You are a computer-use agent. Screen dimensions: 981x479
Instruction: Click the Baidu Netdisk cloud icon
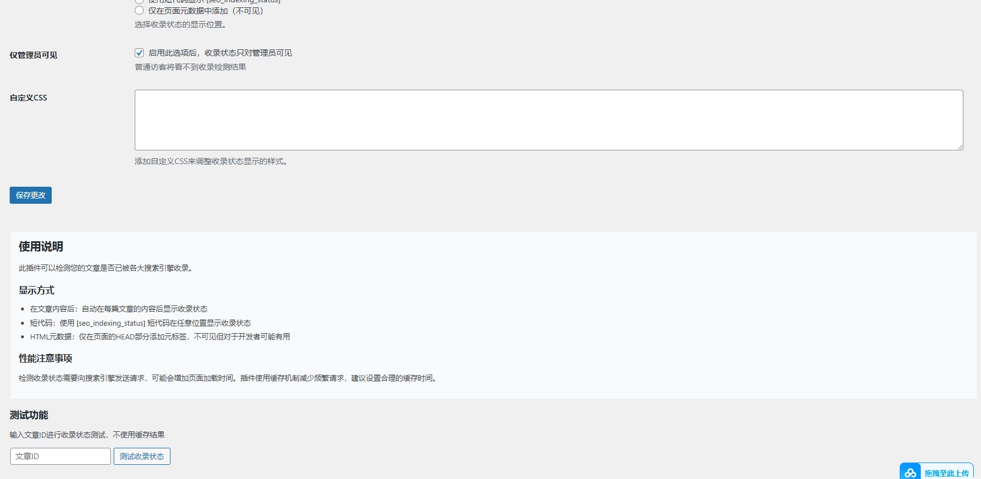click(x=911, y=473)
